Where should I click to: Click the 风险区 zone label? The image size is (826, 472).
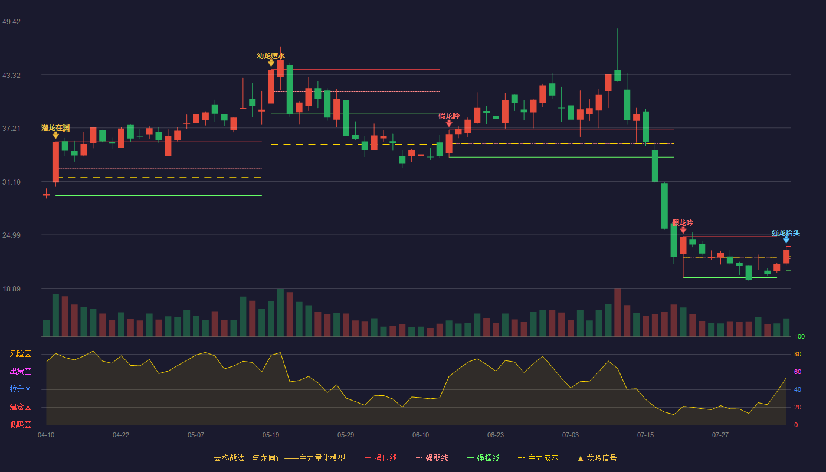click(x=20, y=354)
